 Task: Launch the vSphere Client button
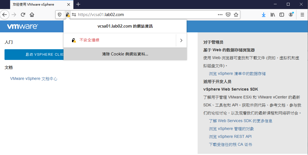click(x=34, y=55)
